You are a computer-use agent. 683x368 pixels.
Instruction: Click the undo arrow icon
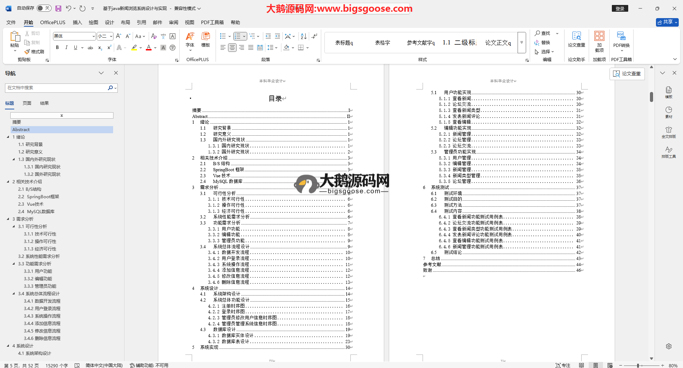coord(68,9)
